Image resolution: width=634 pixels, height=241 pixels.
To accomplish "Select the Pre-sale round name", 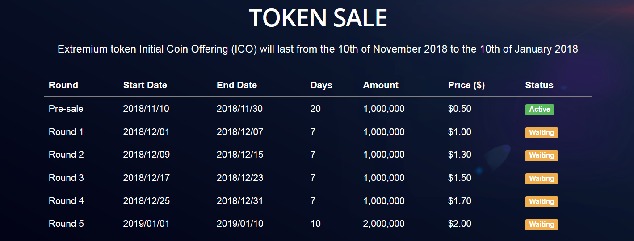I will [66, 109].
